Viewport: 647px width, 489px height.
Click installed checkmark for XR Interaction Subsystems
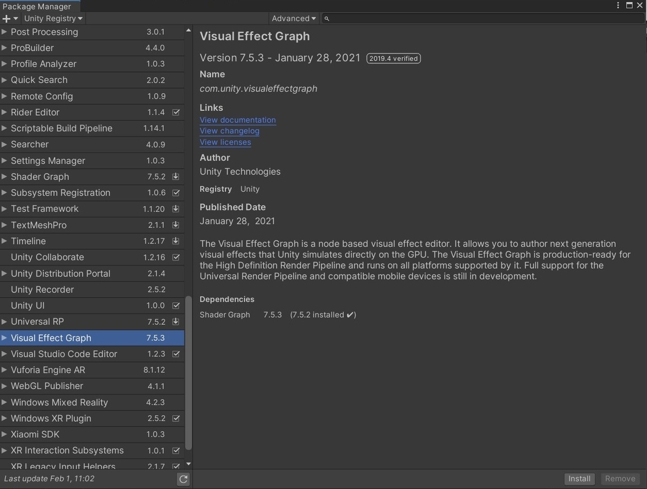pyautogui.click(x=176, y=450)
